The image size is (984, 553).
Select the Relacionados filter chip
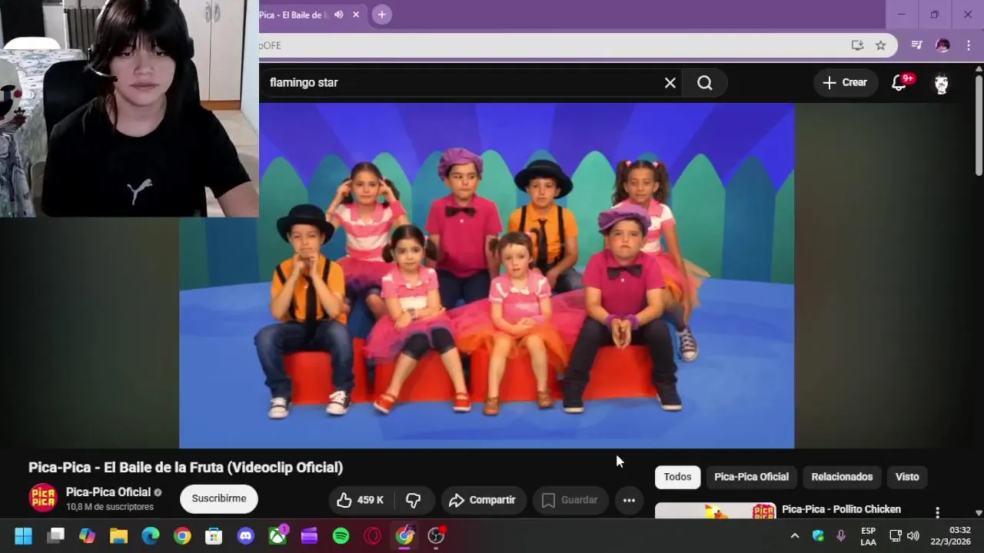click(842, 477)
